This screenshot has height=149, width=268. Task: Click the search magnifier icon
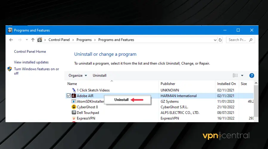251,40
